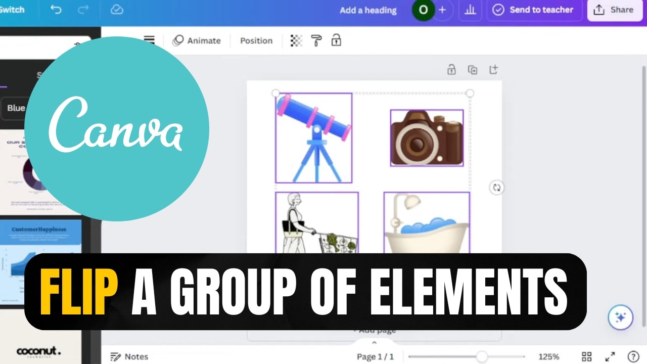Image resolution: width=647 pixels, height=364 pixels.
Task: Click the Animate button
Action: coord(197,40)
